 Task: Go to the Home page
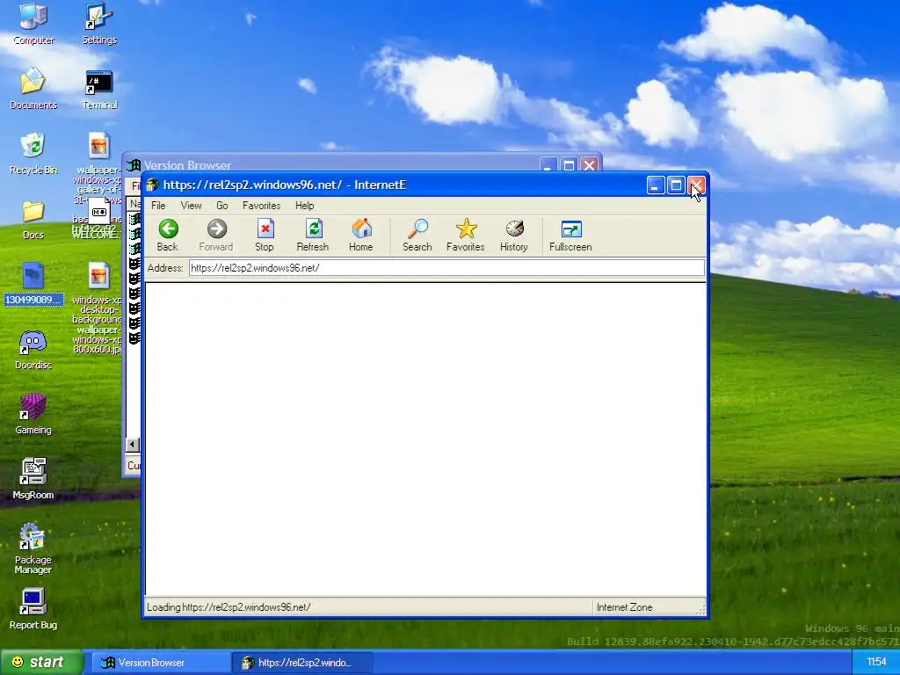(361, 236)
